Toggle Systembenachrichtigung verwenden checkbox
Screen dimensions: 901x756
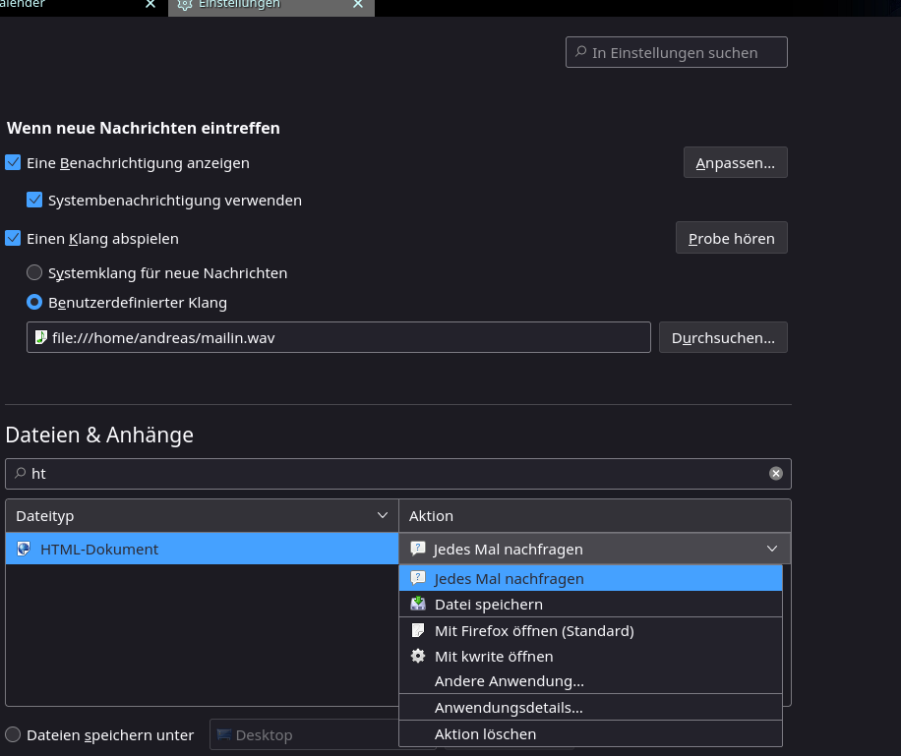[34, 200]
